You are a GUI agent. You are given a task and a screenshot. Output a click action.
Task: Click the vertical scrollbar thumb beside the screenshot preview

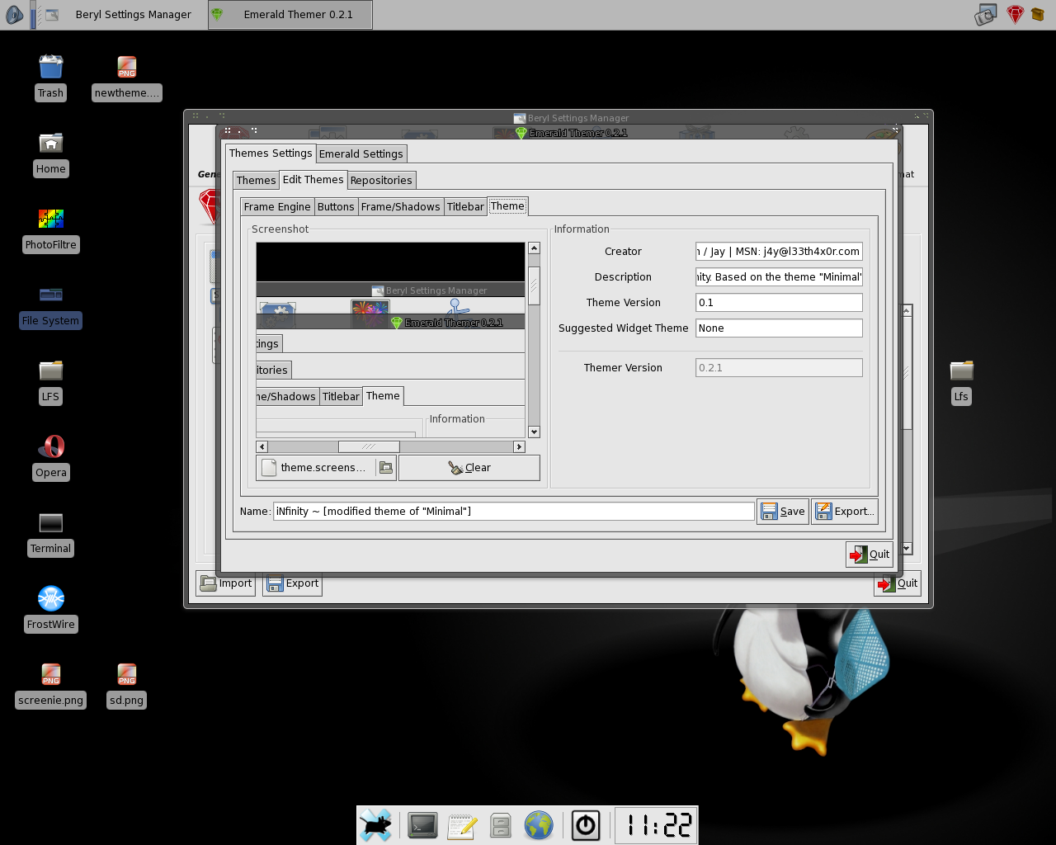534,286
